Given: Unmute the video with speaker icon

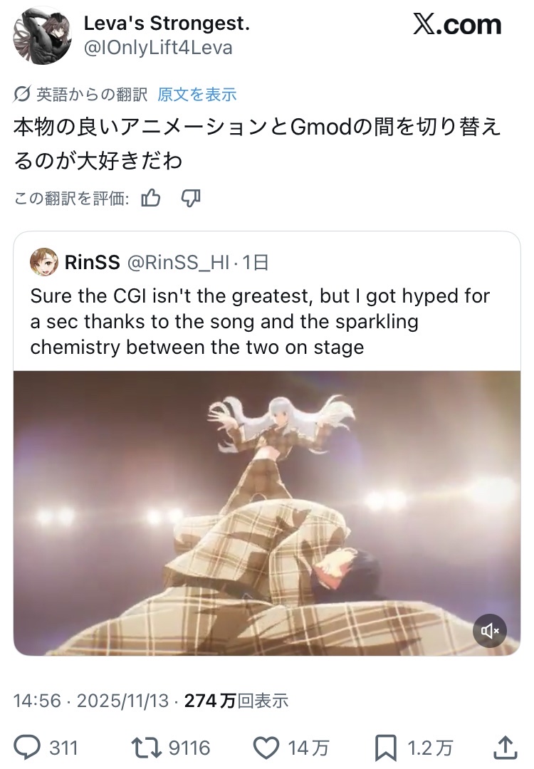Looking at the screenshot, I should (x=489, y=630).
